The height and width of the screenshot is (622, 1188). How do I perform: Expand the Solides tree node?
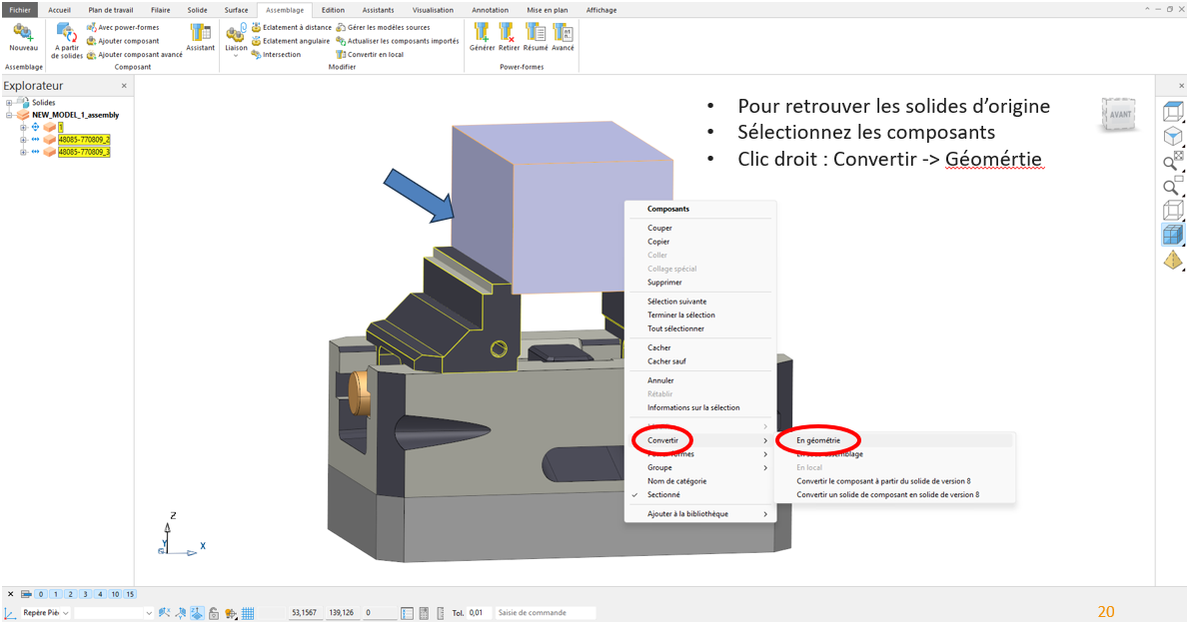(9, 103)
